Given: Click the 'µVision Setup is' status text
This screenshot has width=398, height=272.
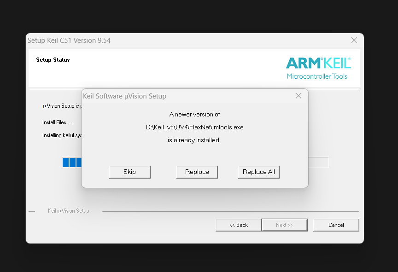Looking at the screenshot, I should pos(61,106).
